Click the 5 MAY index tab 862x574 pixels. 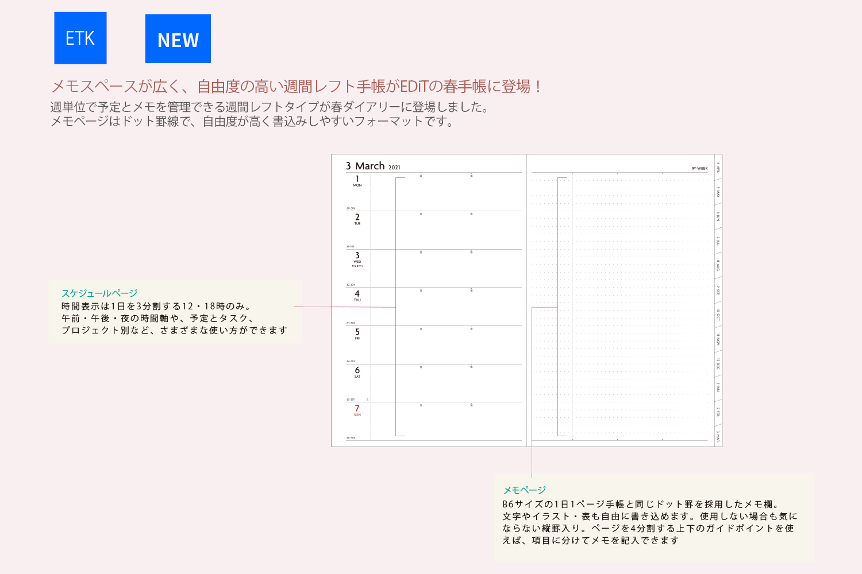tap(718, 192)
